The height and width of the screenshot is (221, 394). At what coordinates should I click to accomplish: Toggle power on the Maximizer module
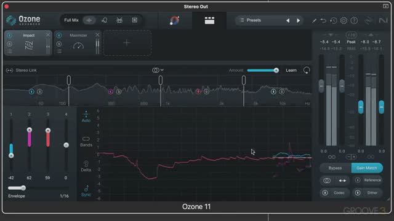coord(59,36)
